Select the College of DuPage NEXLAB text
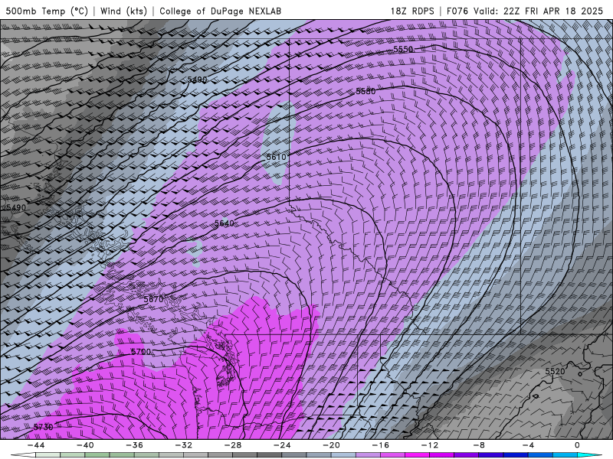The height and width of the screenshot is (459, 613). tap(220, 11)
